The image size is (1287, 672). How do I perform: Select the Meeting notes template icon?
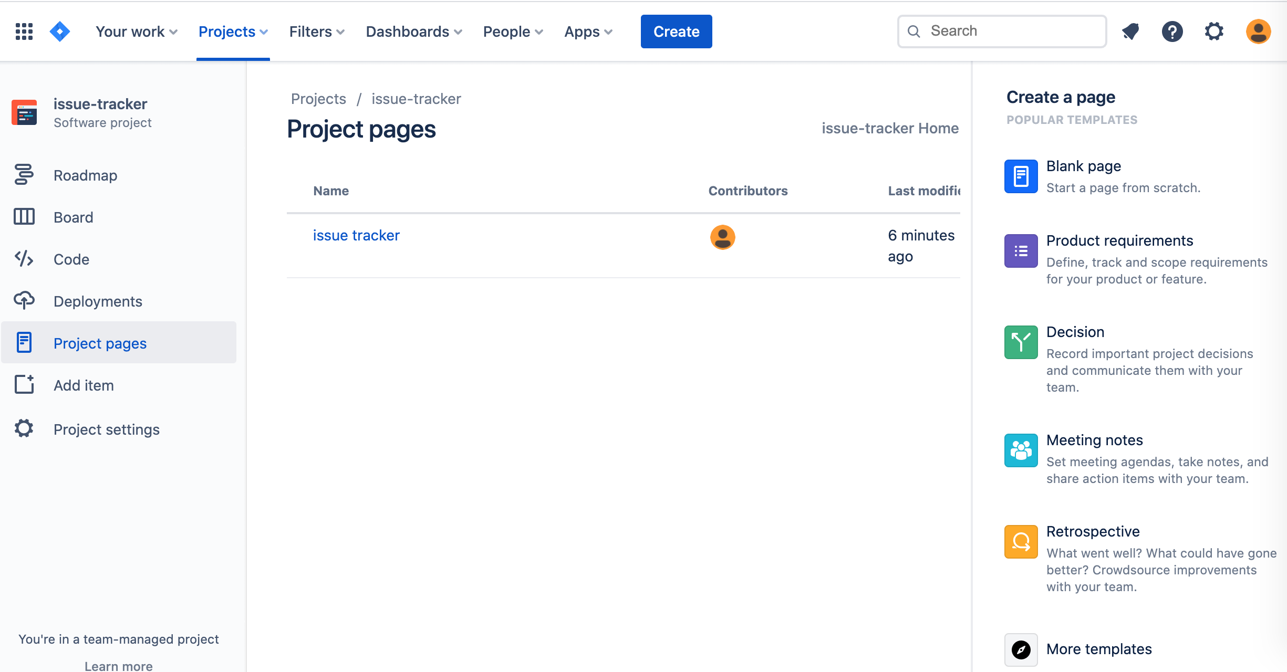click(x=1021, y=450)
